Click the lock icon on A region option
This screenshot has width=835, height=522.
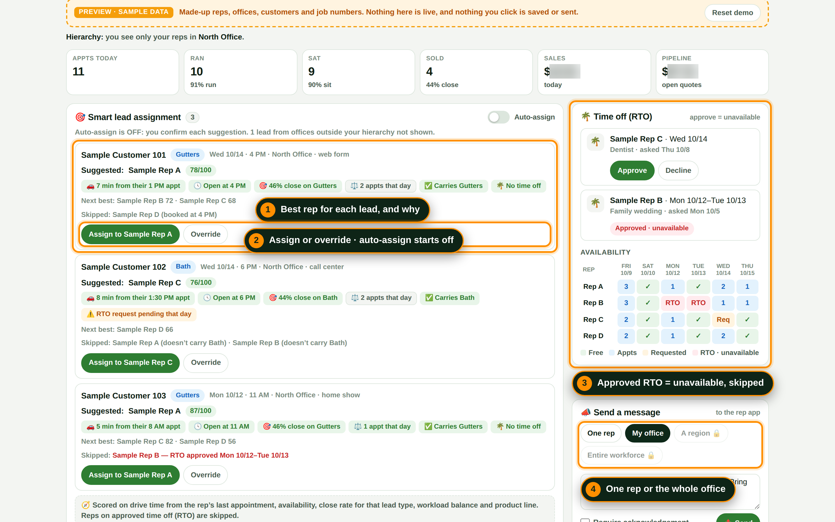point(716,433)
